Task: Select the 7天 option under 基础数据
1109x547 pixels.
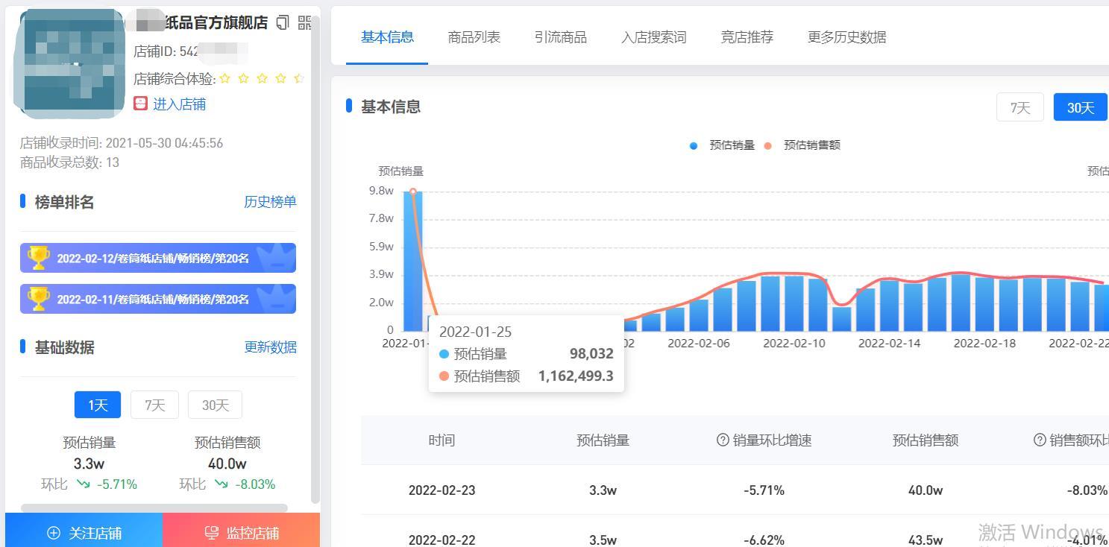Action: 154,405
